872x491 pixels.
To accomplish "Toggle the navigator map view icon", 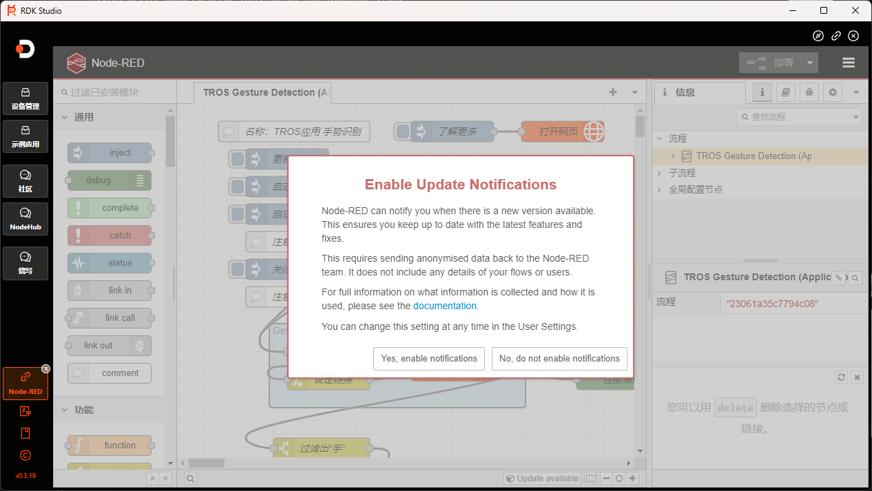I will pyautogui.click(x=590, y=479).
